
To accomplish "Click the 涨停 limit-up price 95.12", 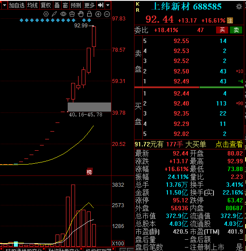I will click(x=180, y=200).
